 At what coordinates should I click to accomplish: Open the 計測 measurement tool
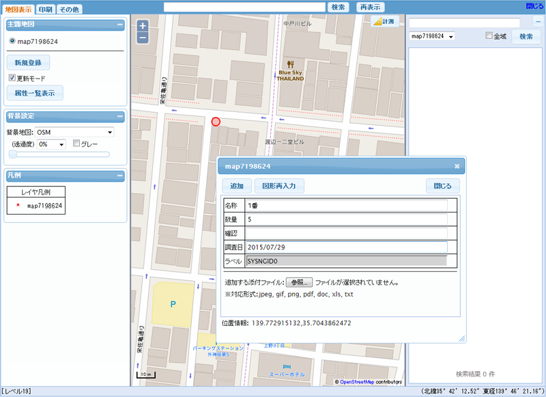pyautogui.click(x=384, y=22)
